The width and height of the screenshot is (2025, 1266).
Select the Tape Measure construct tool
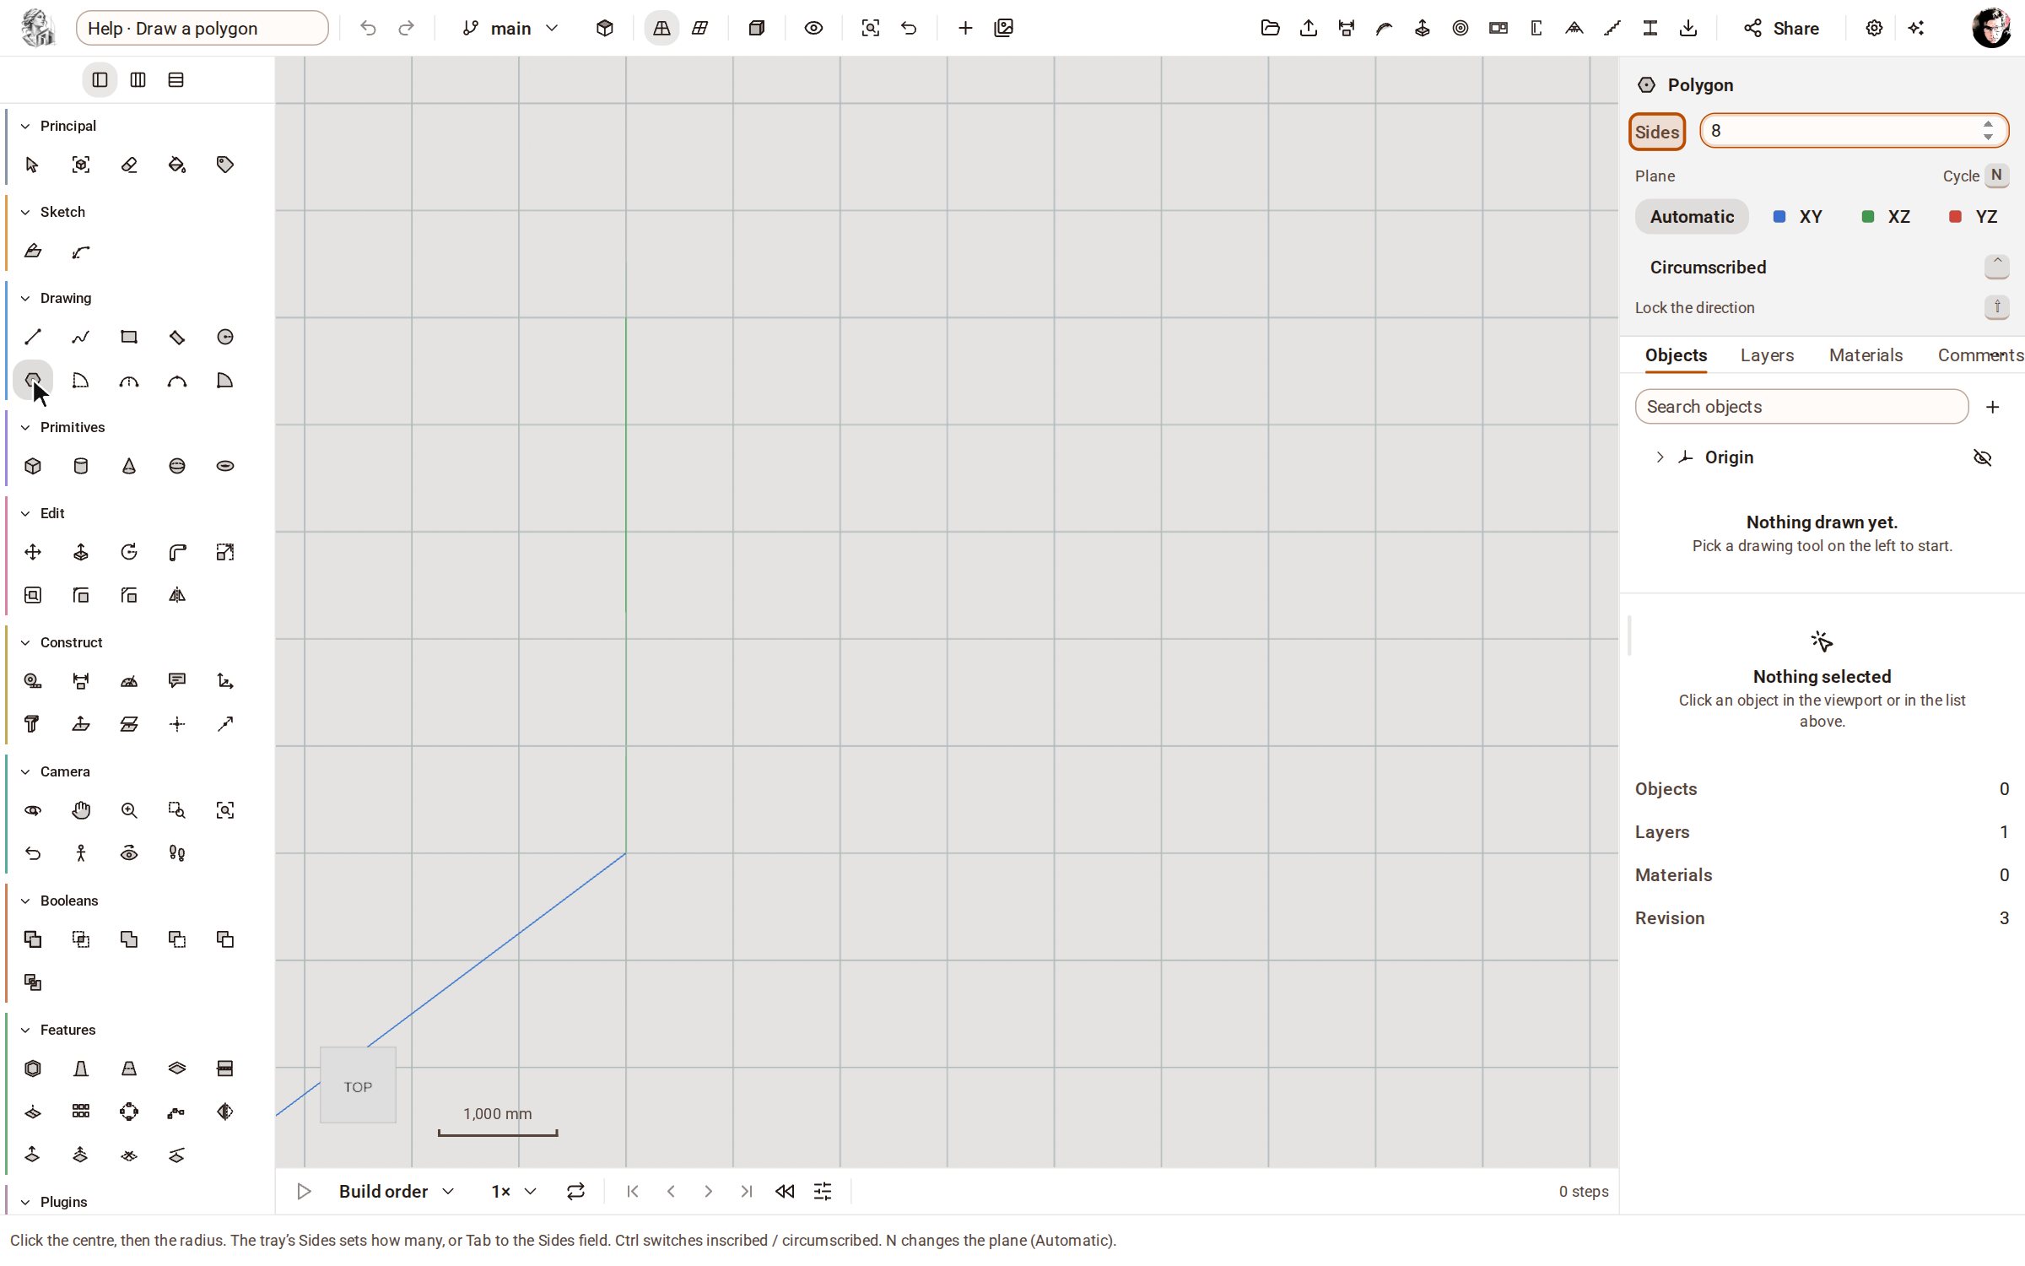click(x=33, y=681)
